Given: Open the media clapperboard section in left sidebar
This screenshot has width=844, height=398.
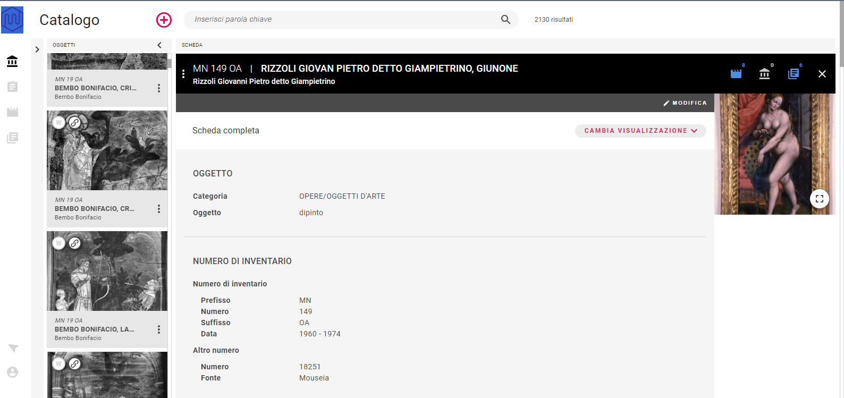Looking at the screenshot, I should 12,112.
